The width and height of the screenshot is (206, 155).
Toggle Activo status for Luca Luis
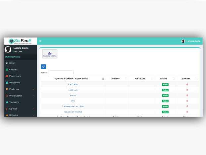[165, 90]
